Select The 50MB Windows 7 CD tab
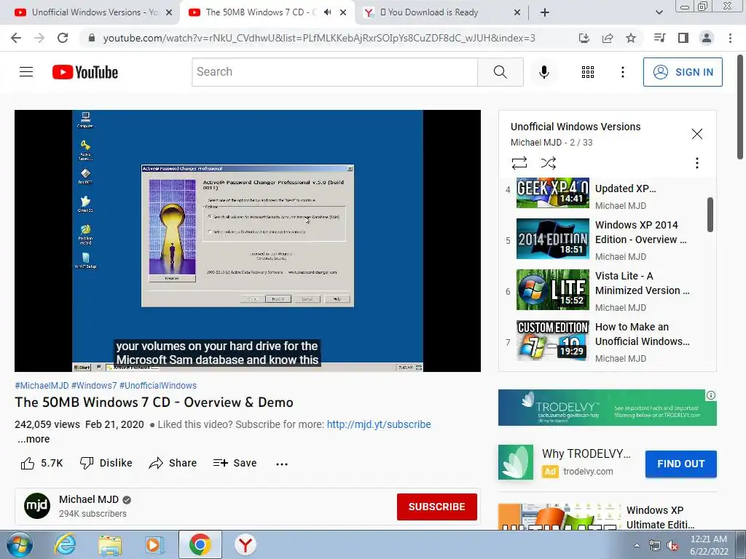 259,12
